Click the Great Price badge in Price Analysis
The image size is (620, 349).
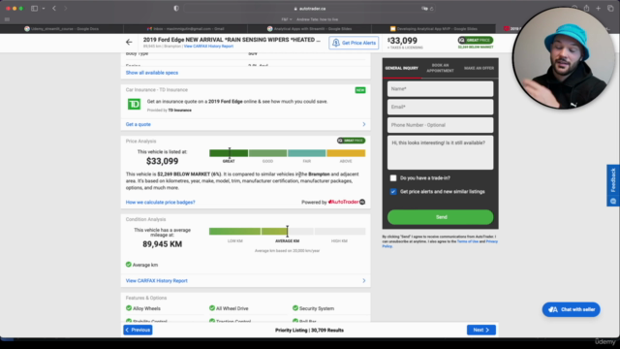tap(351, 141)
